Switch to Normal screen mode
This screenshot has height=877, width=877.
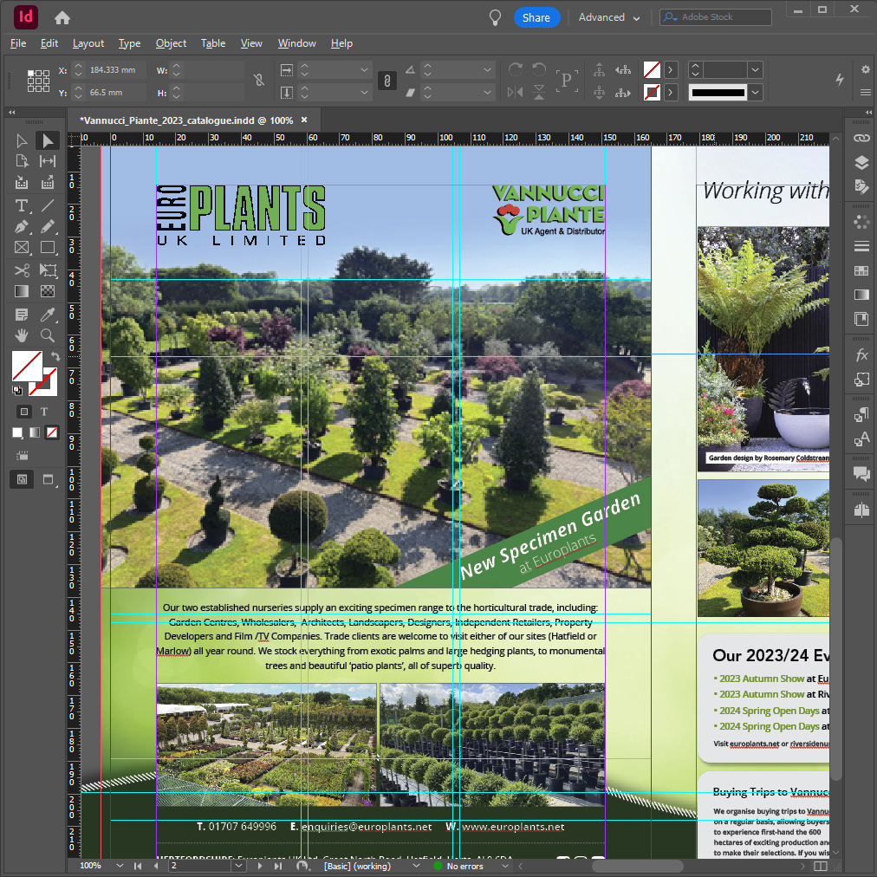coord(22,479)
